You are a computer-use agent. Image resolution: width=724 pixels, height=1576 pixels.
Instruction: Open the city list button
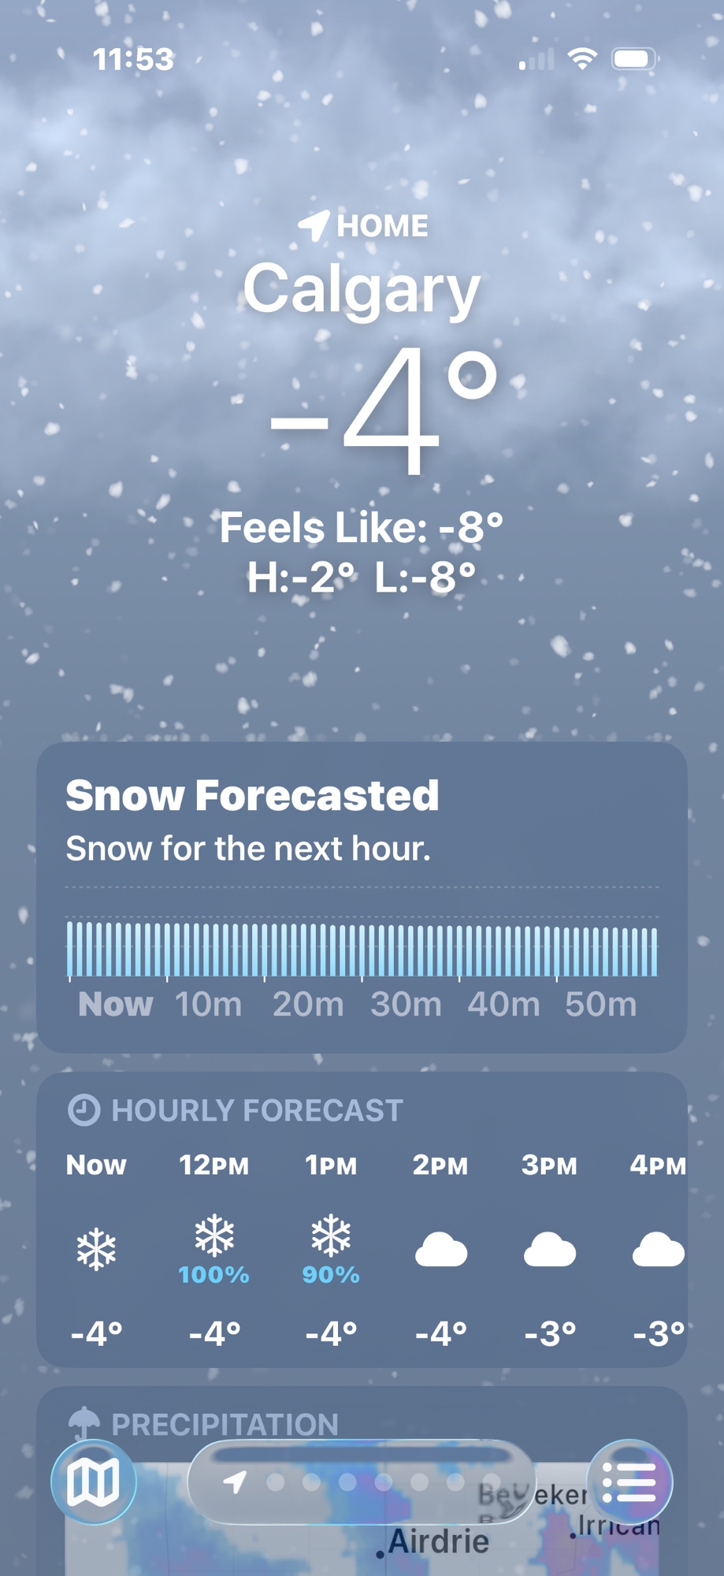(x=629, y=1482)
